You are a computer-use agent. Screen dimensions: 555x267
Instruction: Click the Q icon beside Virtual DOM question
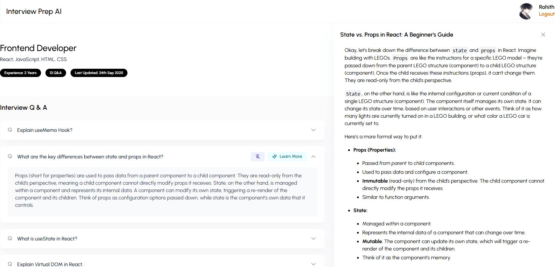click(x=10, y=264)
